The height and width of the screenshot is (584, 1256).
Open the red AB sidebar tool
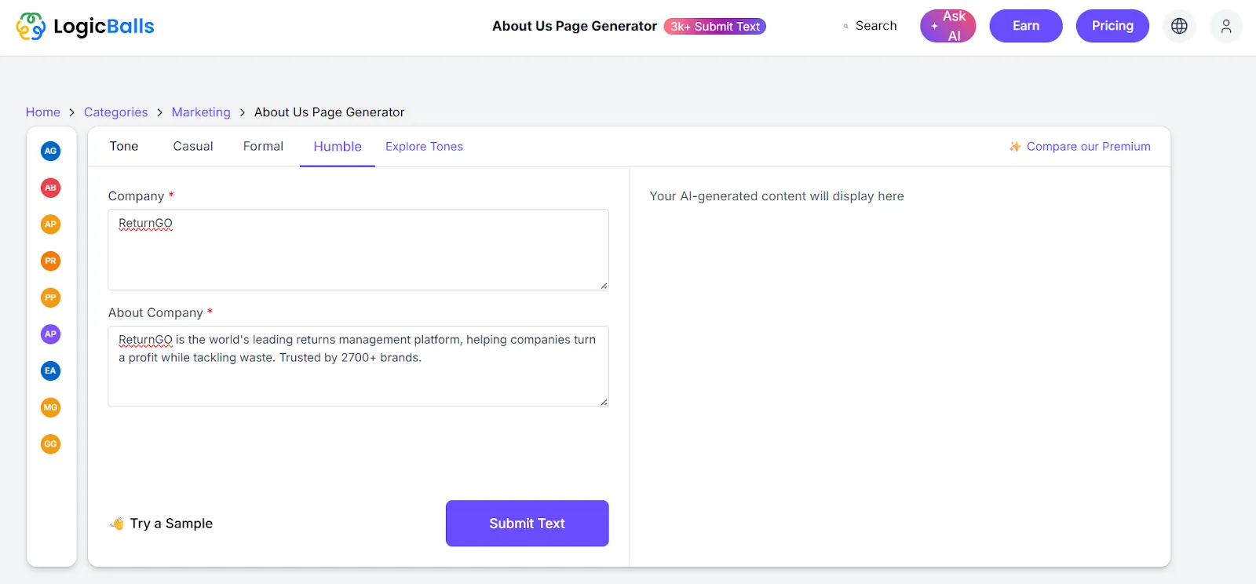coord(50,188)
